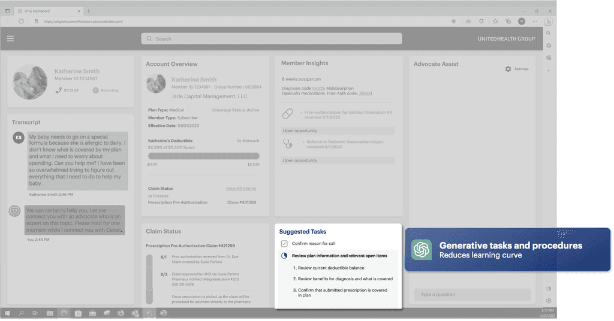Image resolution: width=614 pixels, height=321 pixels.
Task: Click the Open opportunity bar under the referral
Action: 338,160
